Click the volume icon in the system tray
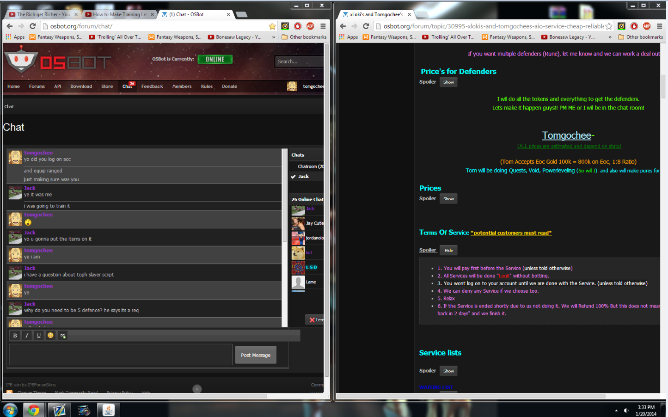The width and height of the screenshot is (668, 417). pyautogui.click(x=626, y=411)
